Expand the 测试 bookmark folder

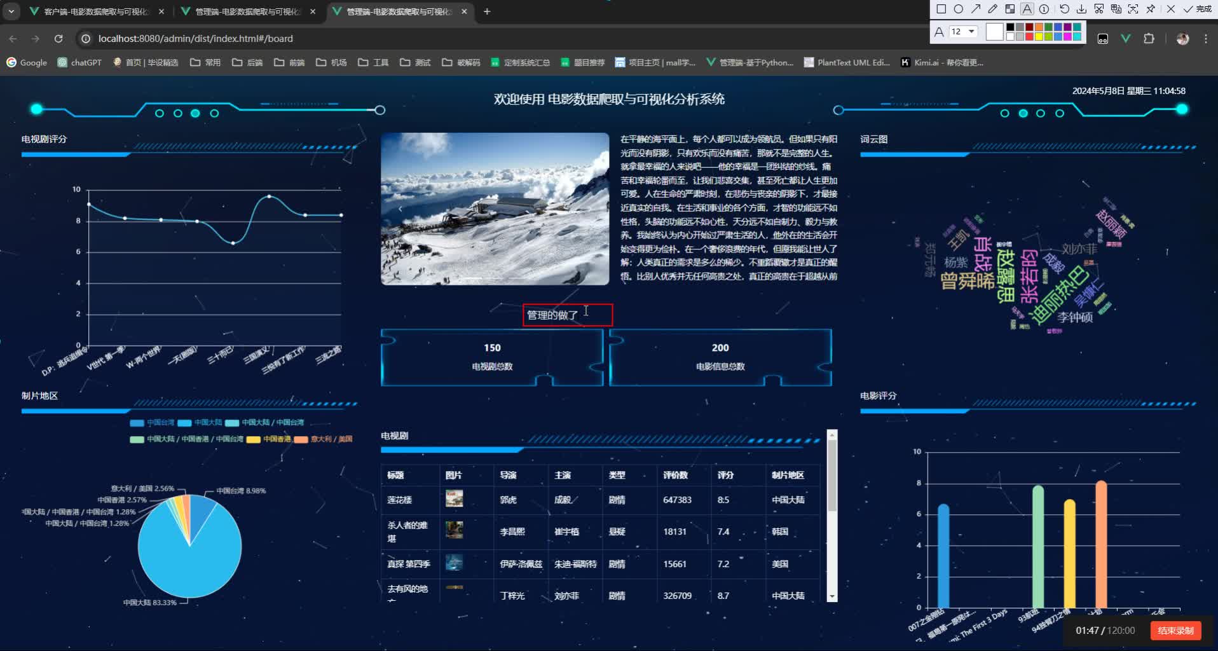[x=415, y=62]
